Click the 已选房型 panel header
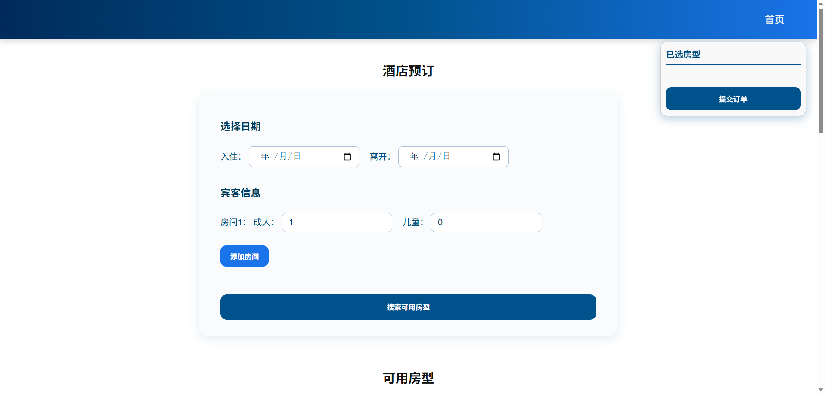This screenshot has height=394, width=825. 683,55
